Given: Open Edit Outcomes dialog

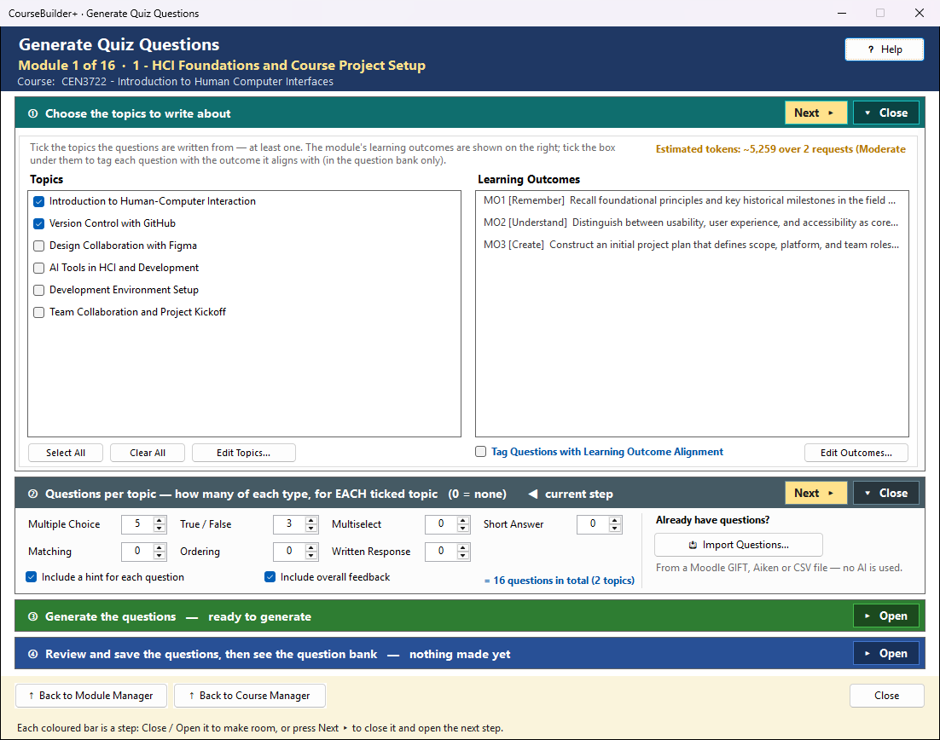Looking at the screenshot, I should click(856, 453).
